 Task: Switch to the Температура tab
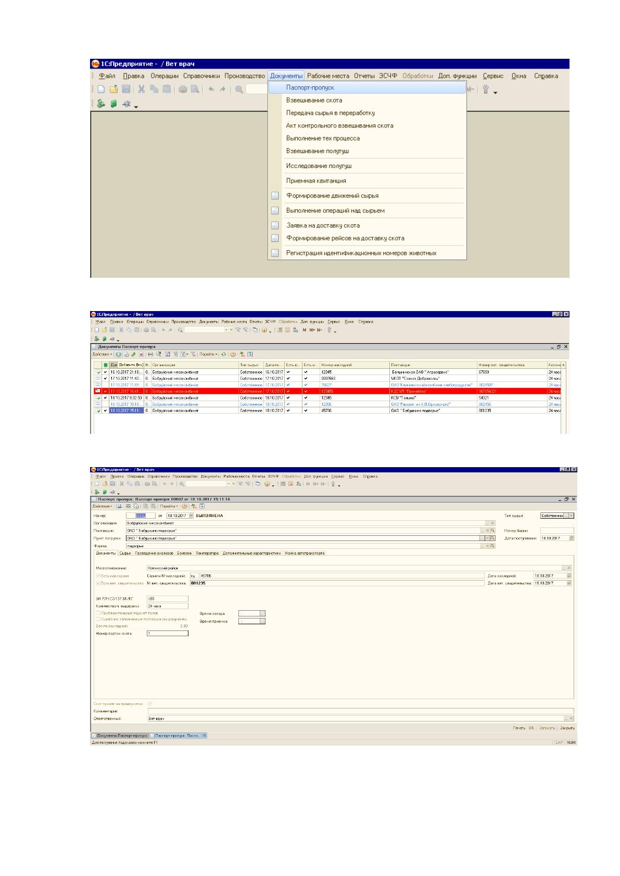click(207, 553)
